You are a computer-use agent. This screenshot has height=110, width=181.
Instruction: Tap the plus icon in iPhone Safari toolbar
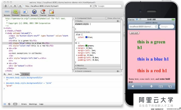(151, 86)
